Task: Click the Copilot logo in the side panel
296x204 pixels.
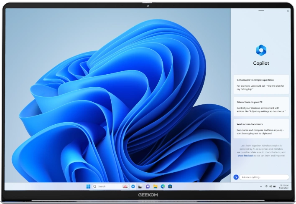Action: (x=261, y=50)
